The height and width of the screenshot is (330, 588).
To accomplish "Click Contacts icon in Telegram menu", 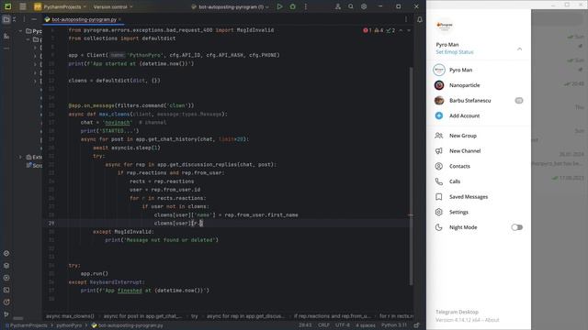I will pos(439,166).
